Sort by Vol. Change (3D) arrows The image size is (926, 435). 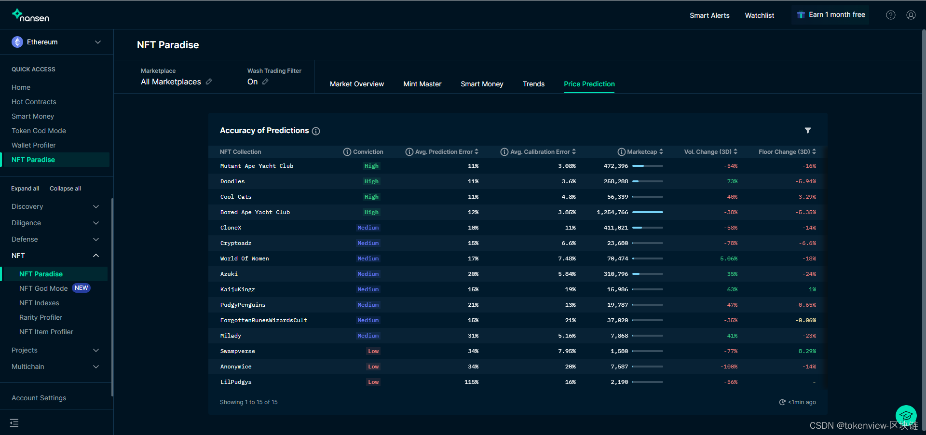coord(735,151)
